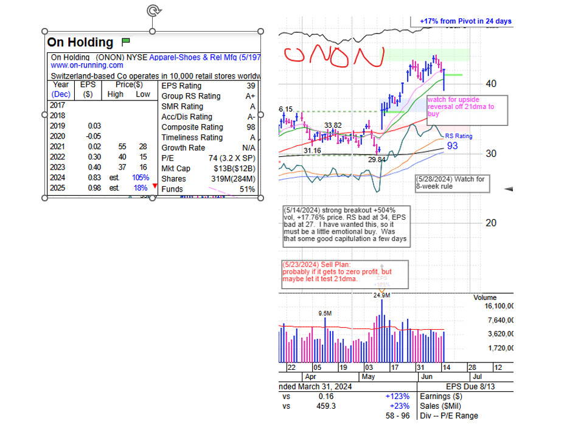
Task: Click the 9.5M volume label
Action: (325, 313)
